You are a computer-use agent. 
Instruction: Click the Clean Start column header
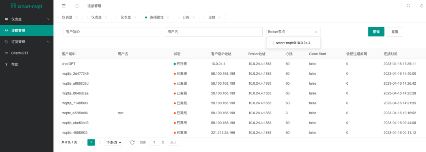[318, 54]
